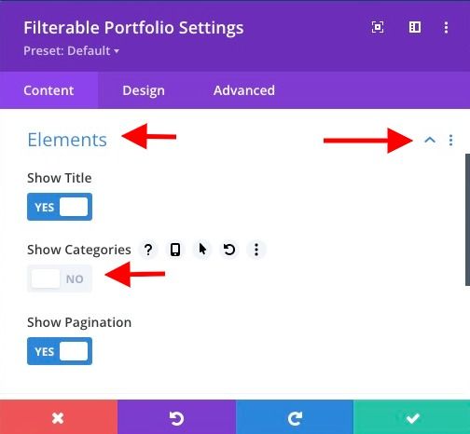The image size is (470, 434).
Task: Reset the Show Categories option
Action: (x=229, y=250)
